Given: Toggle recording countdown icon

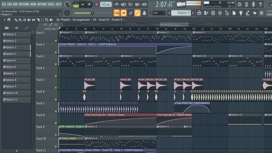Looking at the screenshot, I should [130, 4].
